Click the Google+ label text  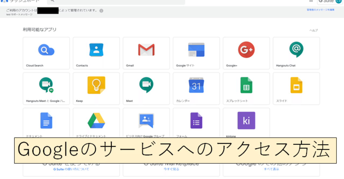(x=232, y=66)
